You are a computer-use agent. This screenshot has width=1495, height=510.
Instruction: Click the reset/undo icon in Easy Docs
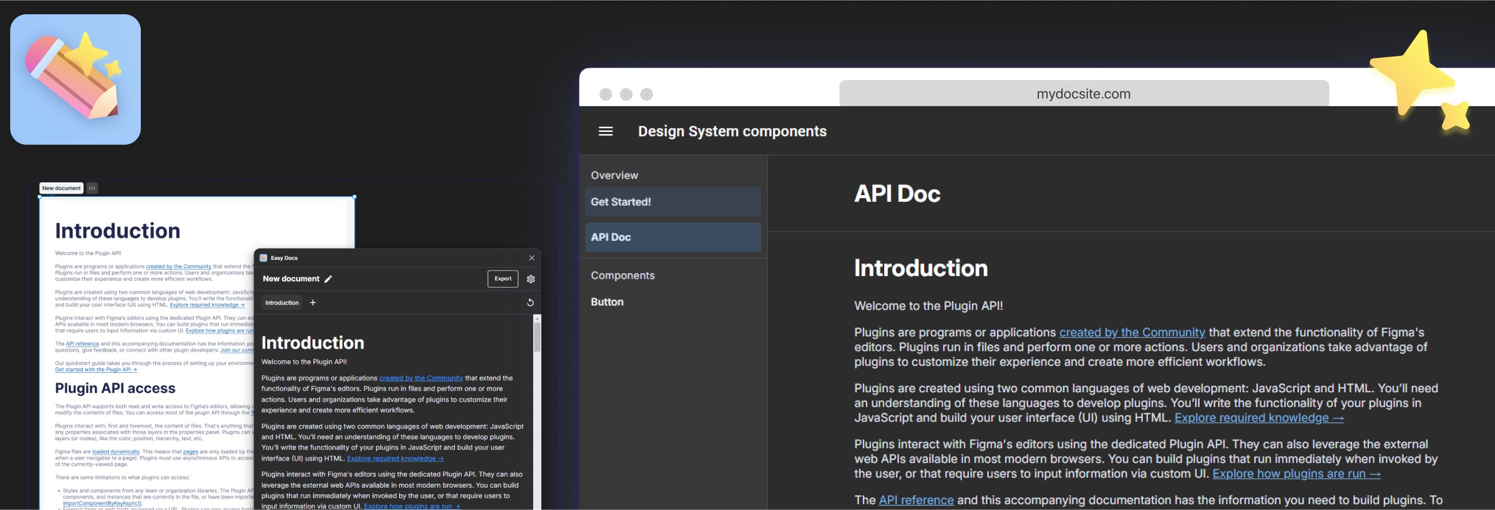coord(530,302)
